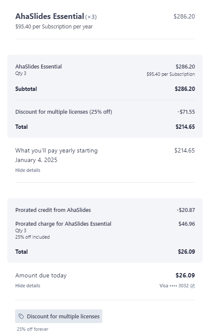The image size is (213, 336).
Task: Click the Subtotal amount $286.20
Action: pyautogui.click(x=185, y=89)
